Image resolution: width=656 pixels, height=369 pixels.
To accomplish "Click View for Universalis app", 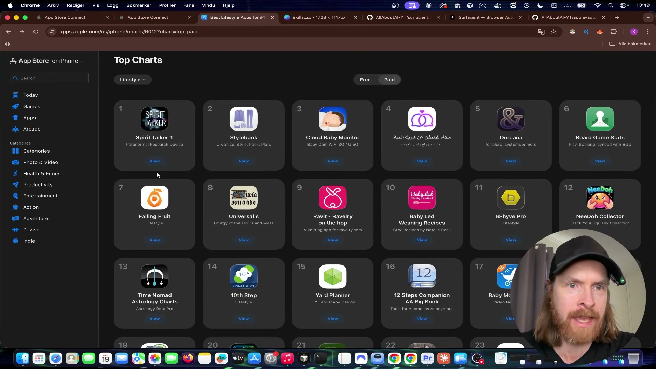I will click(x=244, y=240).
